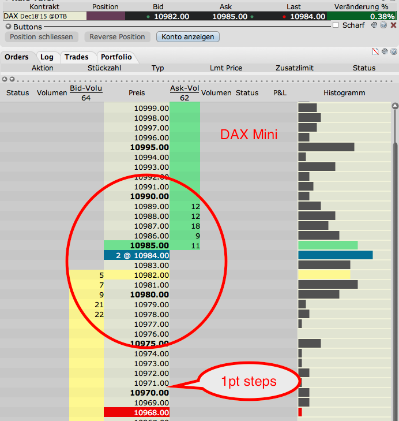Screen dimensions: 399x421
Task: Click price row 10973.00
Action: [152, 364]
